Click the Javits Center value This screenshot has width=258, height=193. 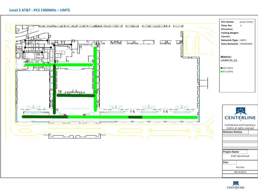[246, 22]
